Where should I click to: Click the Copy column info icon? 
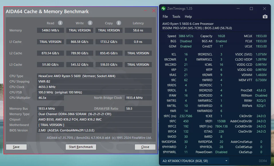pyautogui.click(x=119, y=23)
